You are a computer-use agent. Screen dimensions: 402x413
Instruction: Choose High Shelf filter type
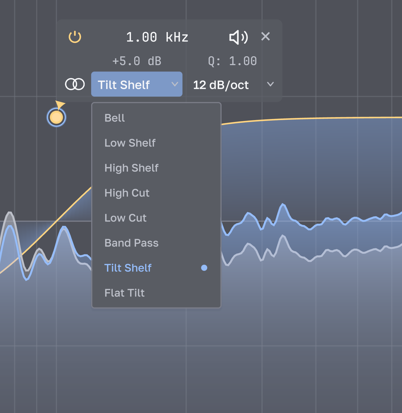click(156, 168)
